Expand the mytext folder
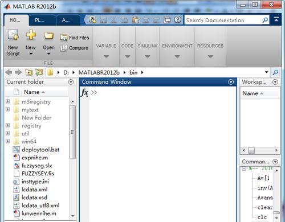Screen dimensions: 285x222 (8, 109)
